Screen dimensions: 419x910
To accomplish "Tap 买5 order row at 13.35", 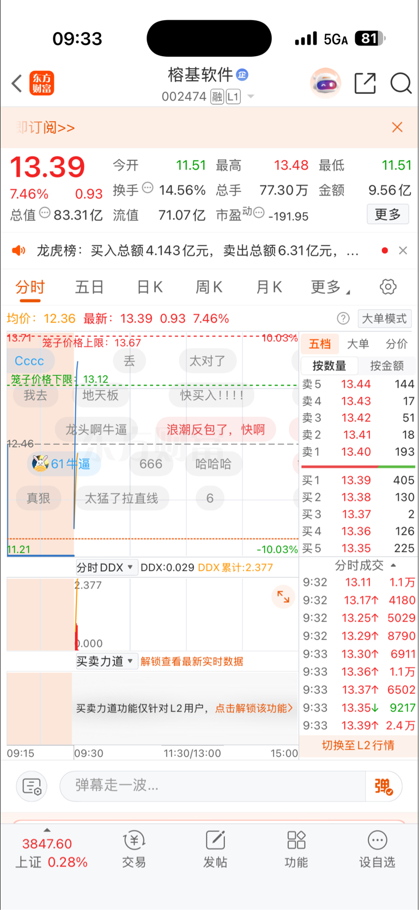I will [359, 548].
